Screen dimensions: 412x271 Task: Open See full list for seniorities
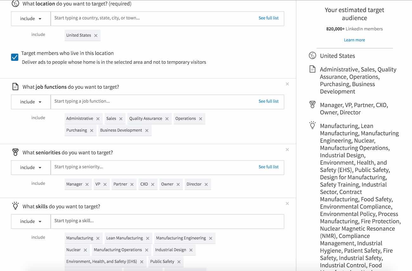pos(268,167)
